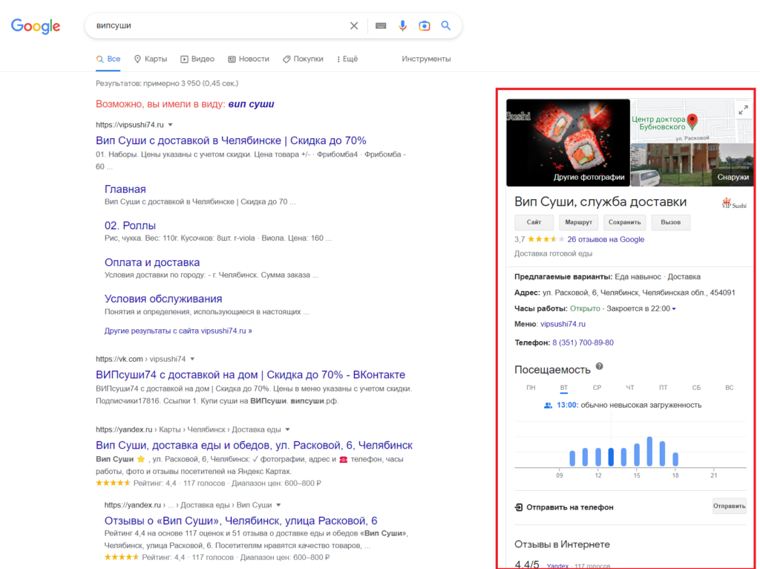
Task: Select ЧТ in popular times
Action: 629,388
